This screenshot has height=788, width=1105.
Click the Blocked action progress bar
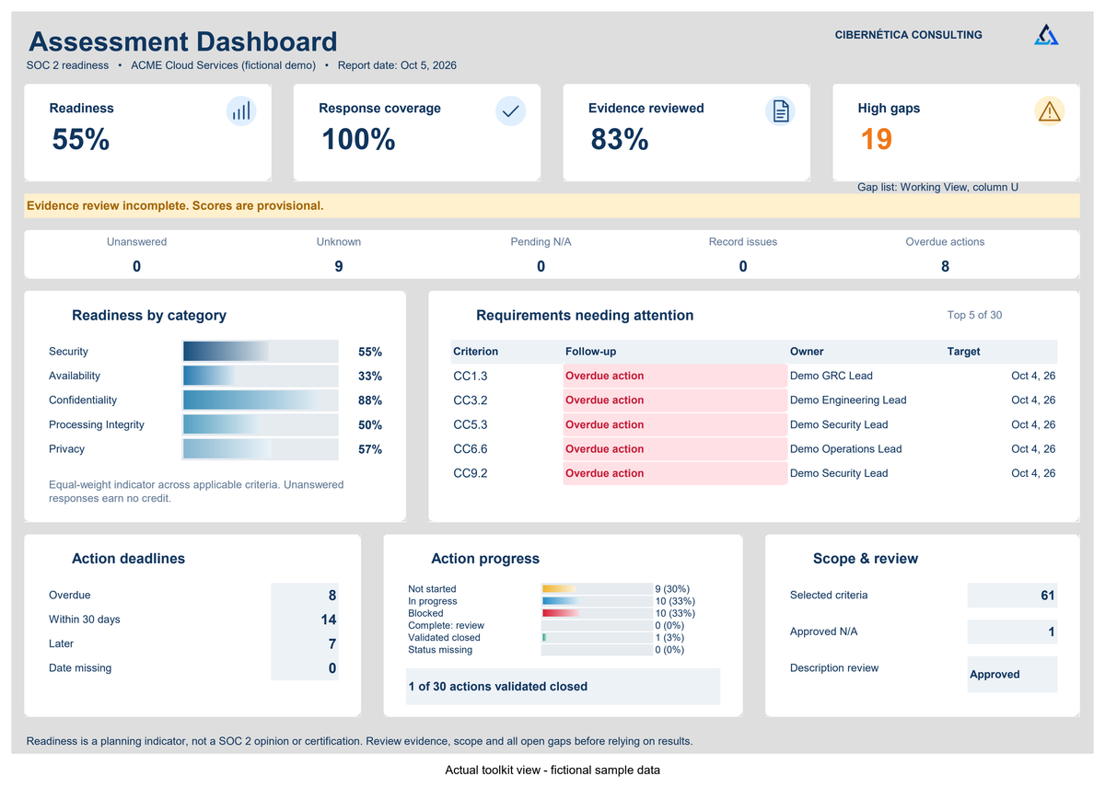click(597, 613)
